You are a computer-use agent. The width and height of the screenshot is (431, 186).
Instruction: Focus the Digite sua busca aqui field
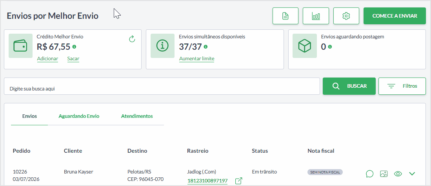[x=162, y=86]
